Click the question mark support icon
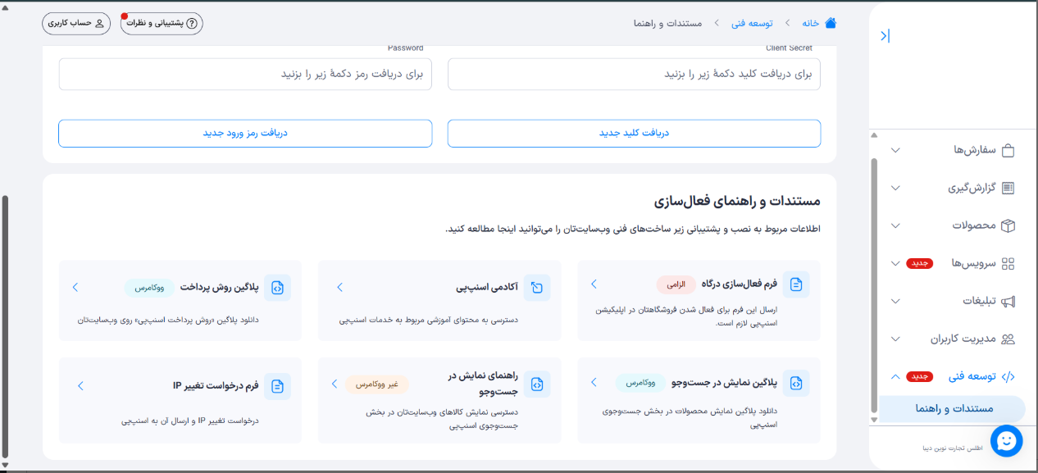 point(192,23)
